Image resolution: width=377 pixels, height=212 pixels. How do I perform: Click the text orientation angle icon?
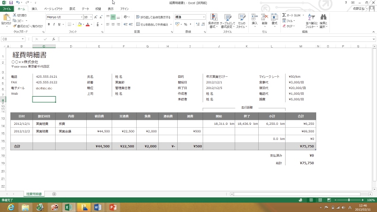[x=125, y=17]
